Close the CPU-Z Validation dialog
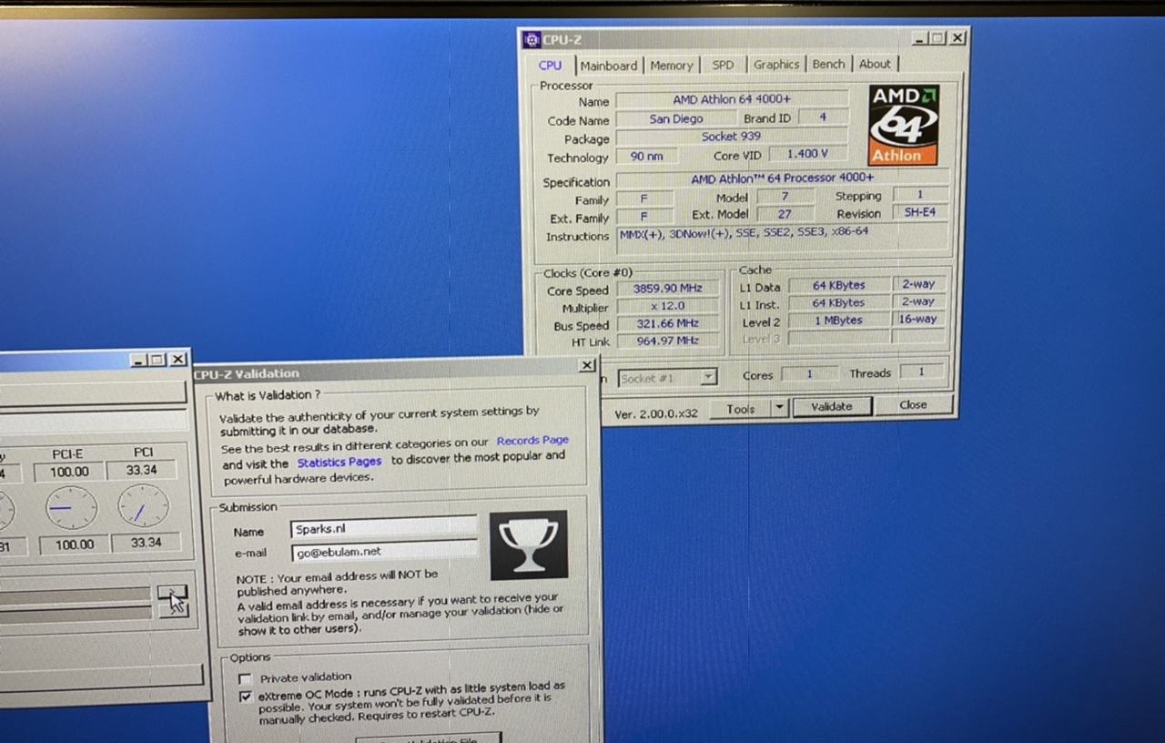This screenshot has width=1165, height=743. 587,365
